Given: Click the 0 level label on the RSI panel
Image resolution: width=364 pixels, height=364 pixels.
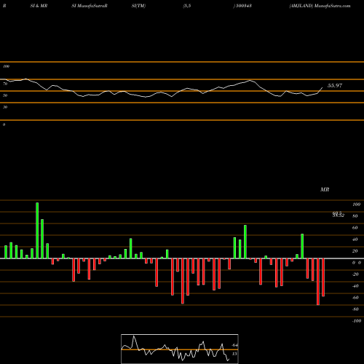Looking at the screenshot, I should [x=4, y=124].
